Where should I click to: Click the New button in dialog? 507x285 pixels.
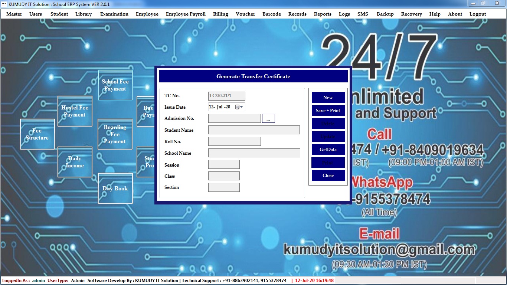click(x=328, y=98)
